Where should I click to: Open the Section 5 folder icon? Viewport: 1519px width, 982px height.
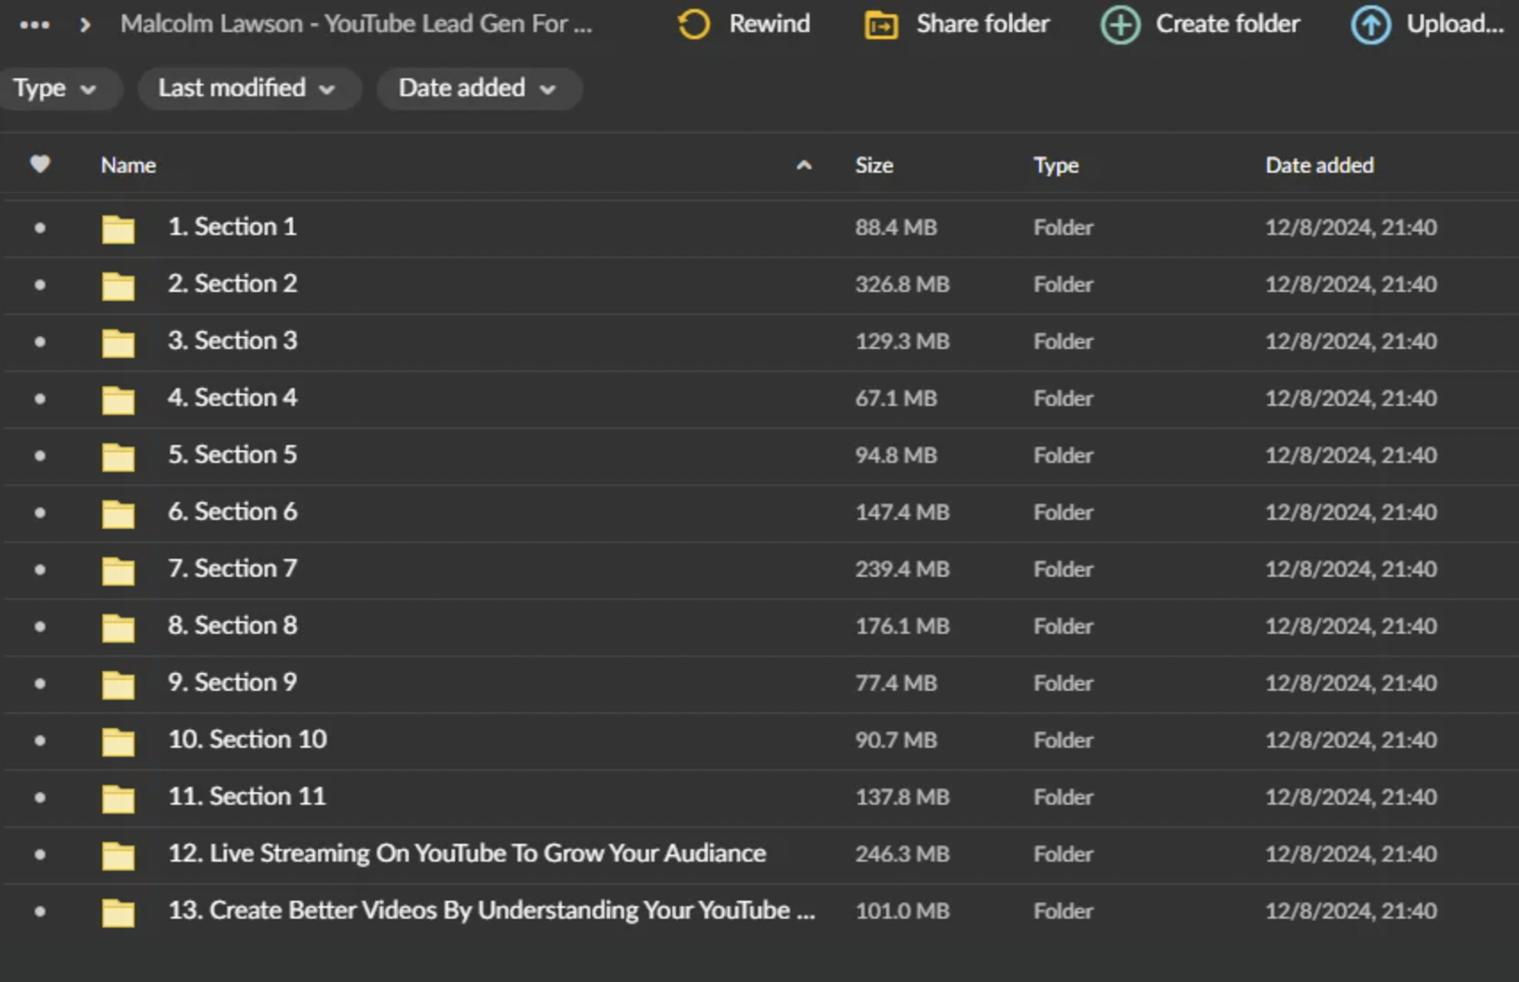pos(118,455)
